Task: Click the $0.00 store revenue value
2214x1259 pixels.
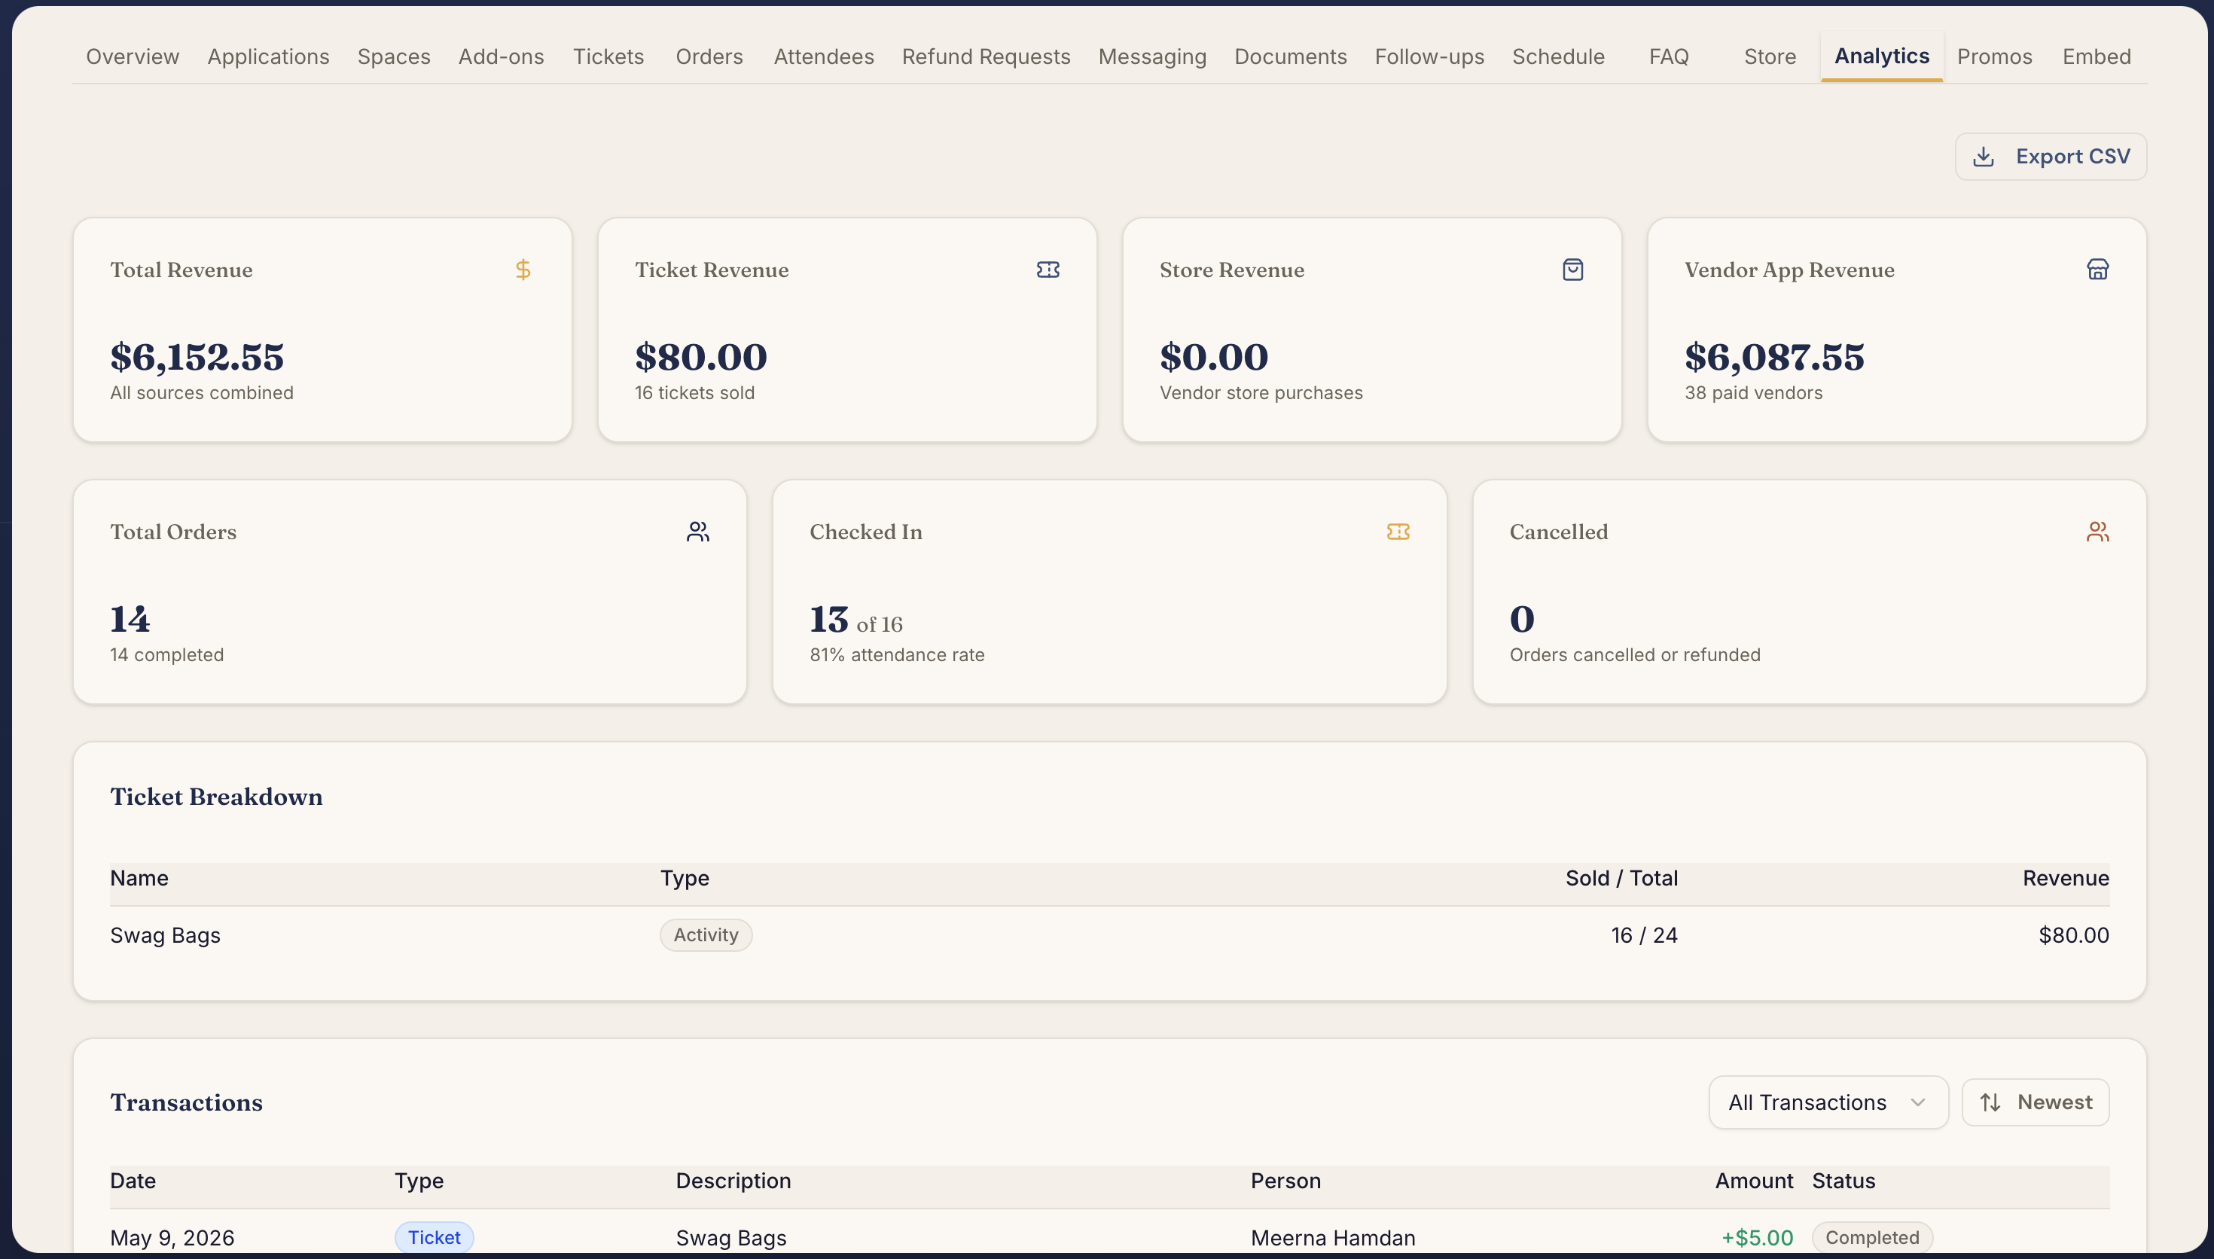Action: coord(1214,357)
